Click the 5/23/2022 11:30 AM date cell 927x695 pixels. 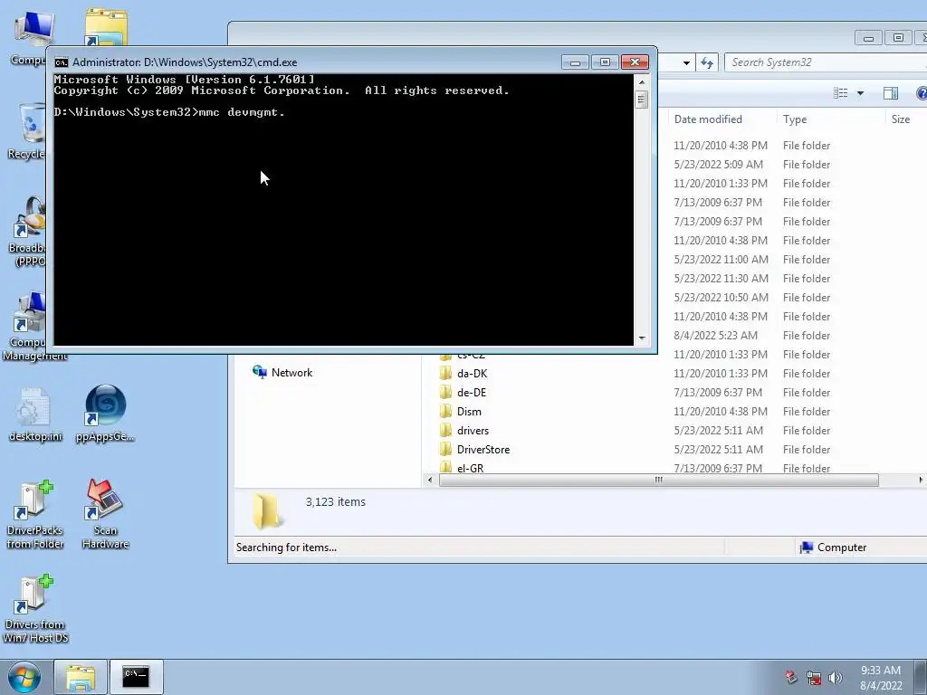[x=721, y=279]
